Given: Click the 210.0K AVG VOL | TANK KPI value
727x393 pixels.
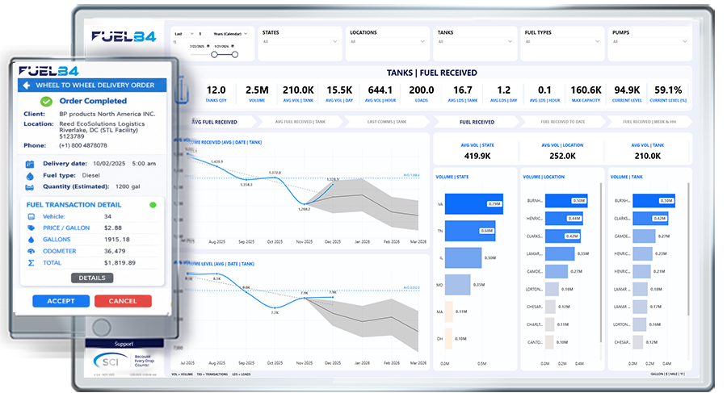Looking at the screenshot, I should click(298, 90).
